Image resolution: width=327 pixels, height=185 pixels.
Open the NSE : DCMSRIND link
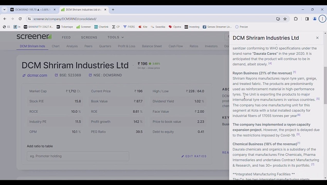tap(105, 75)
